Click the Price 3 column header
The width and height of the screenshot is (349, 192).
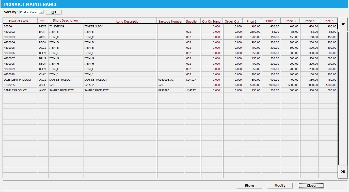coord(290,21)
